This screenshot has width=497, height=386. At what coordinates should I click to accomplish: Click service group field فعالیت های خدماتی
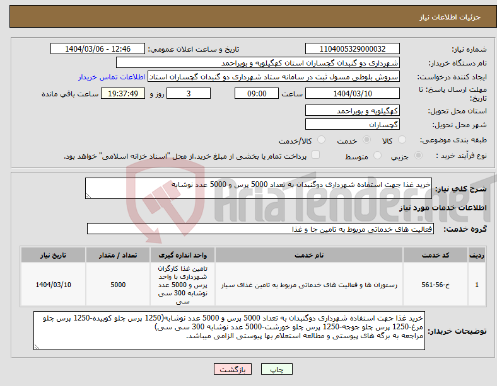260,229
